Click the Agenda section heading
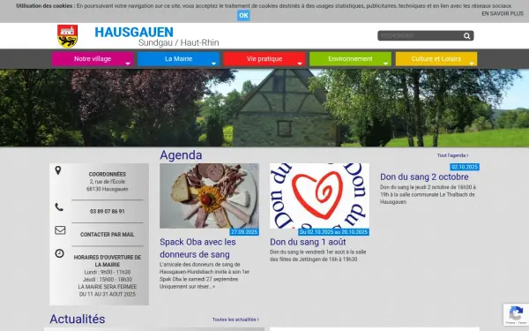Viewport: 529px width, 331px height. [181, 155]
